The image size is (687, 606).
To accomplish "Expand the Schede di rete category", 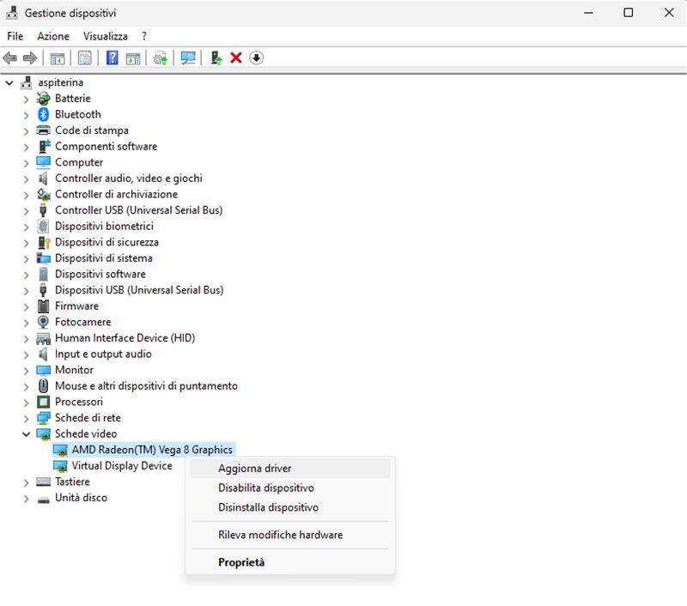I will [x=26, y=418].
